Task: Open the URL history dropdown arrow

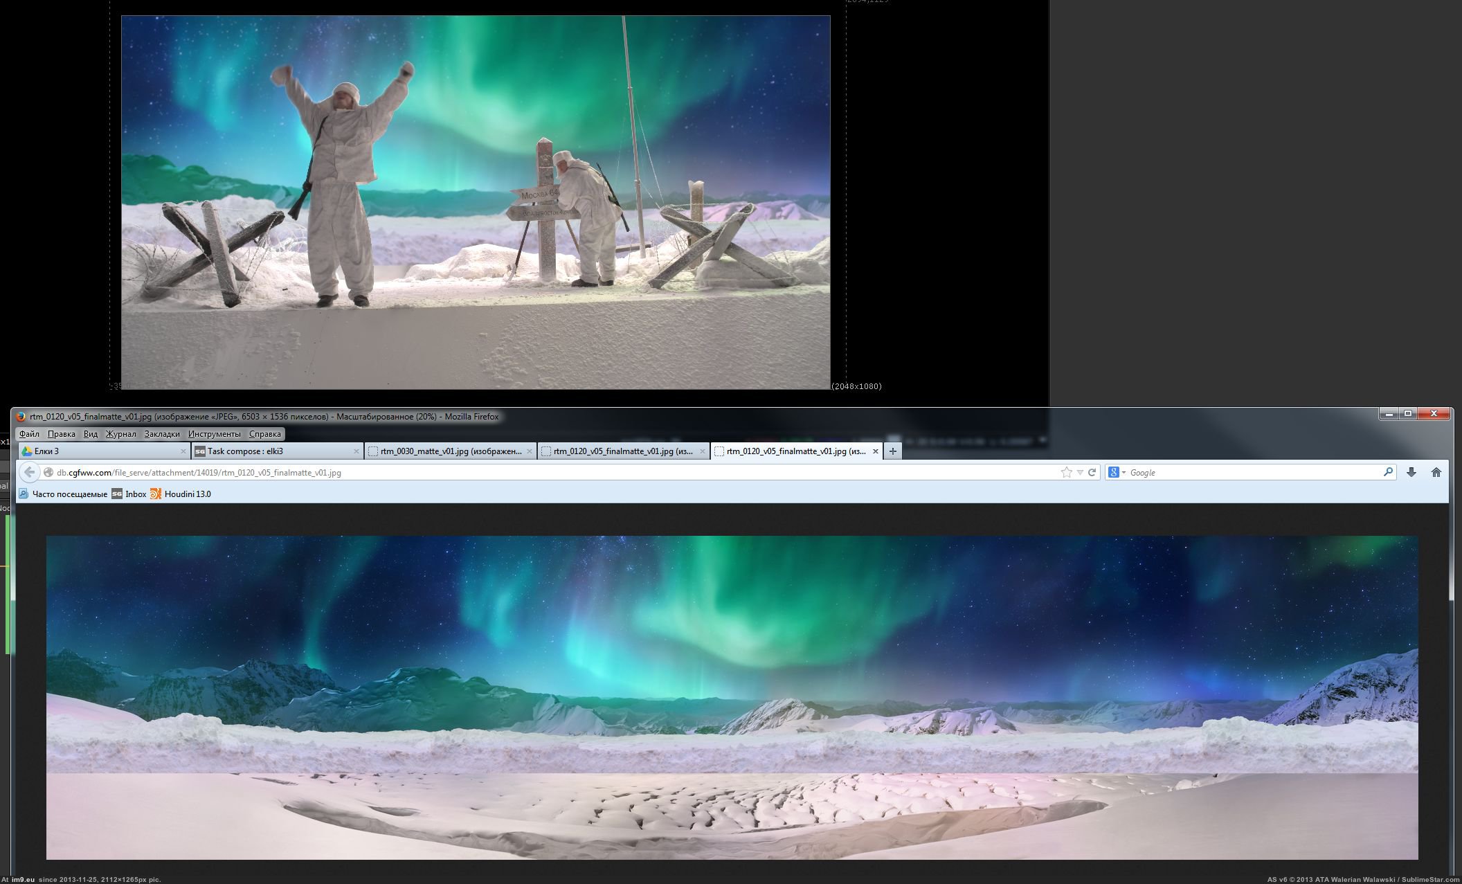Action: pos(1079,473)
